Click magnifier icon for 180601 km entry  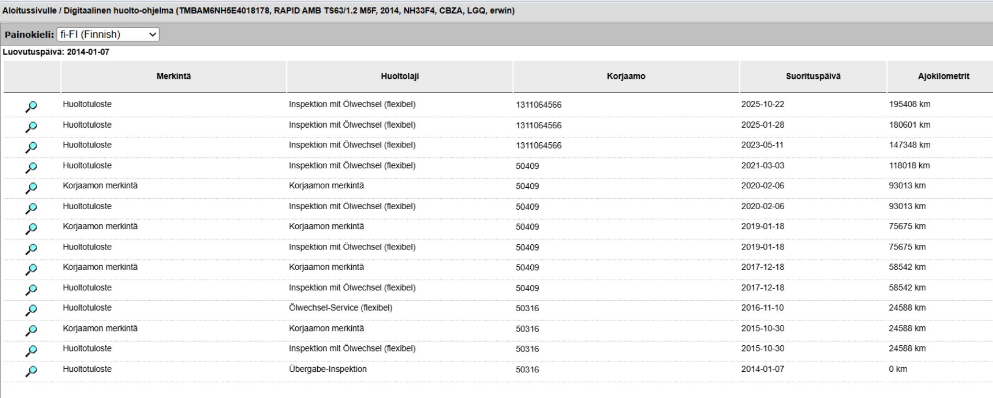(31, 127)
